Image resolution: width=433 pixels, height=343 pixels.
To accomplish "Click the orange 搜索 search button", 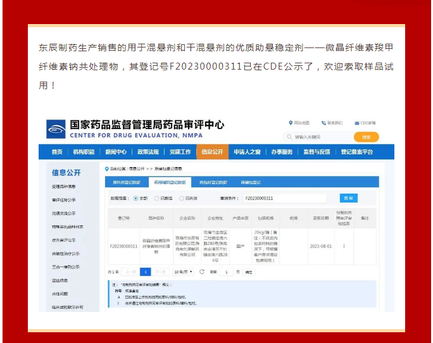I will click(366, 137).
